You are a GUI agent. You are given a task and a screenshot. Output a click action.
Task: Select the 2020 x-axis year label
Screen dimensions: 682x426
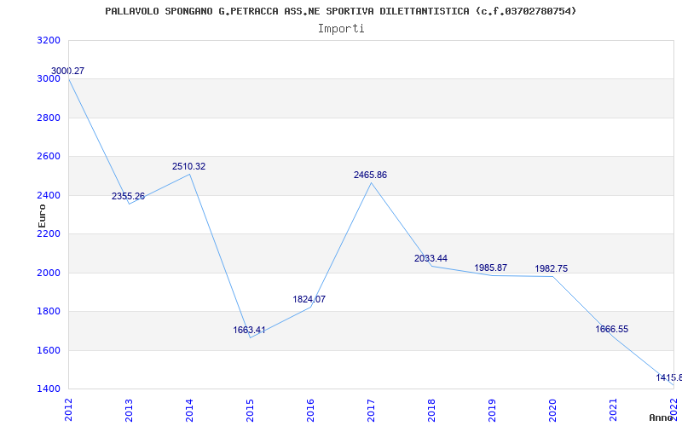[552, 409]
